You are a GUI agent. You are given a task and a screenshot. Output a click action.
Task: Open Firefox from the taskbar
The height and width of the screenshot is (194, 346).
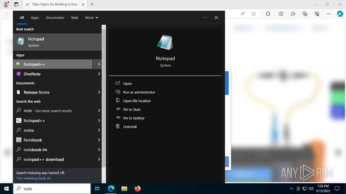pos(138,189)
